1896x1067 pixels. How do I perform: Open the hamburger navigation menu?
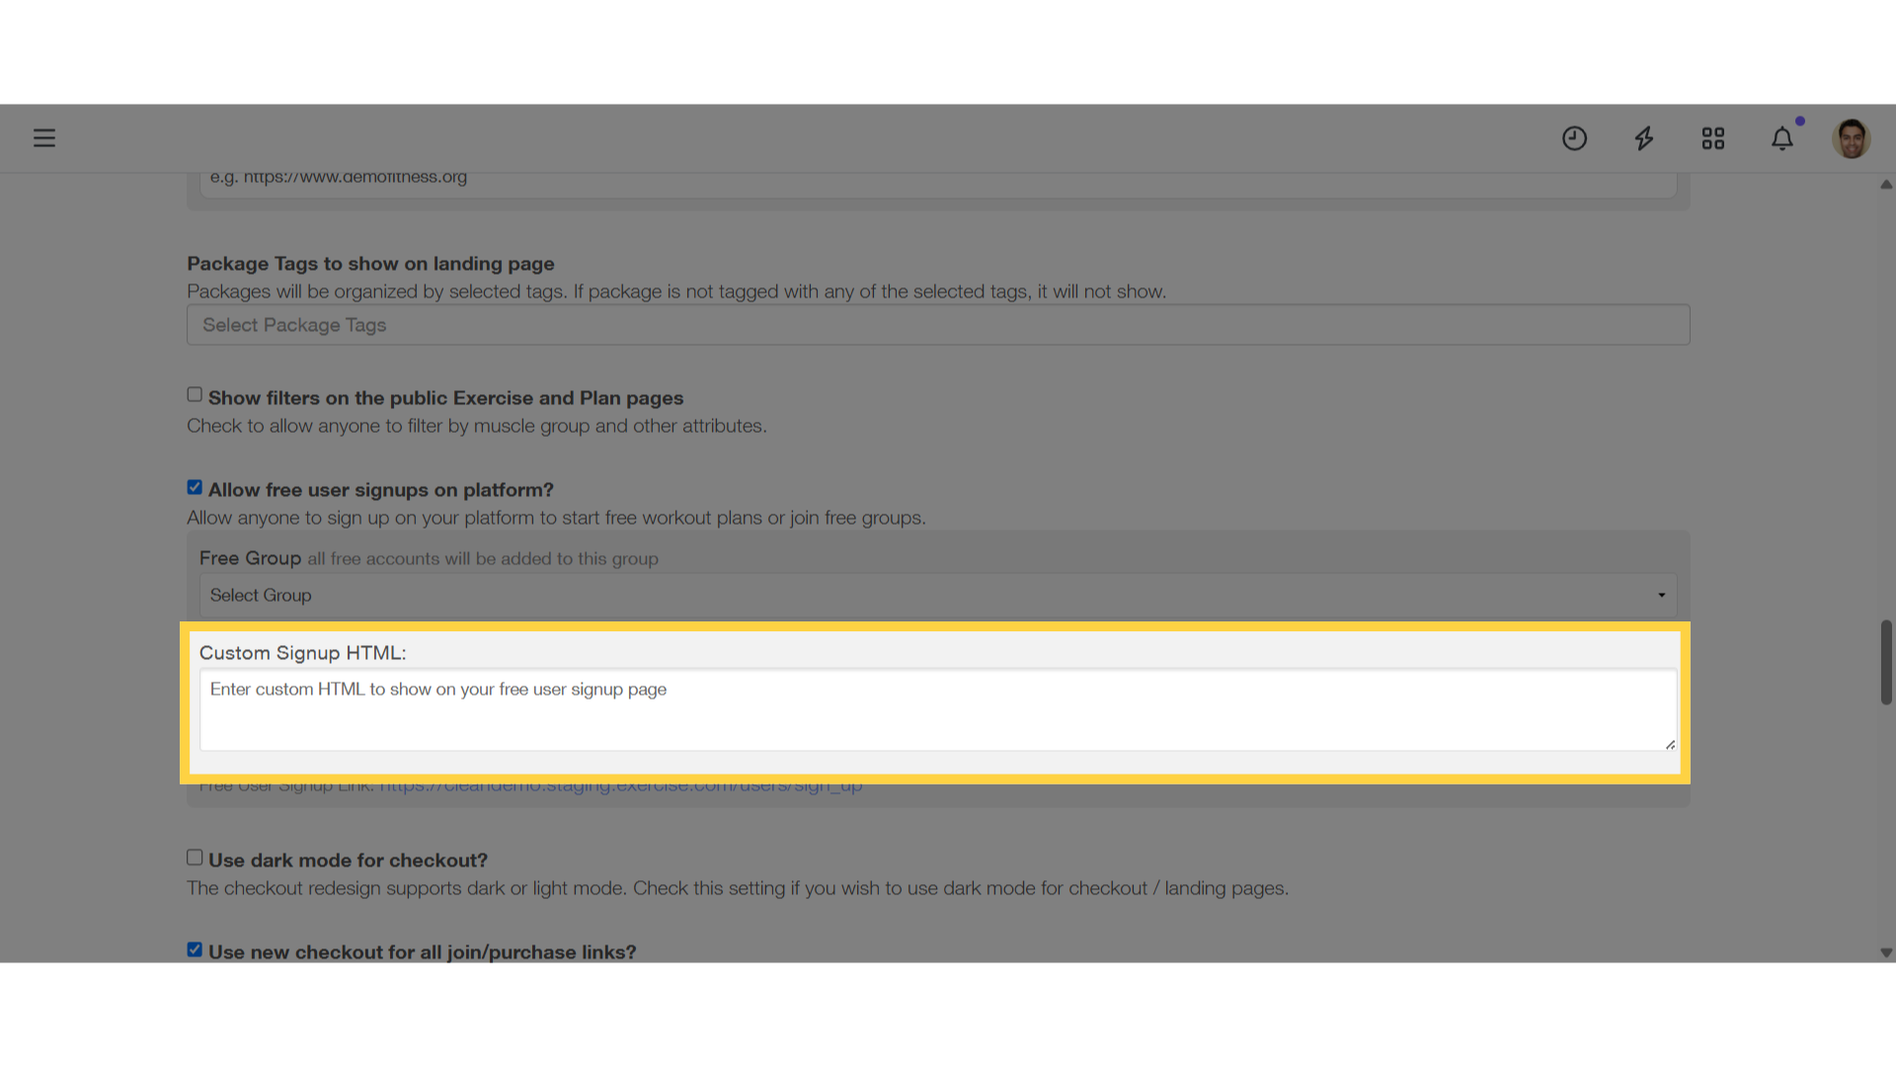tap(44, 138)
